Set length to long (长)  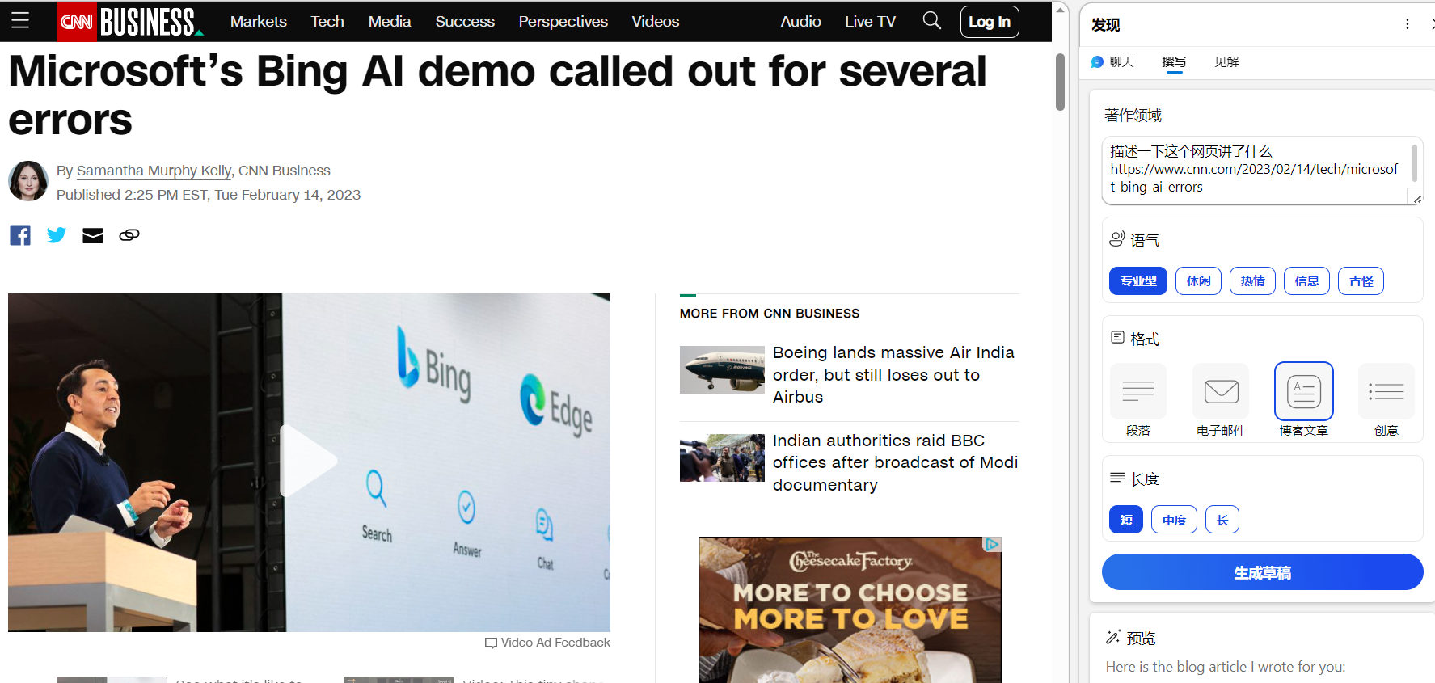tap(1222, 520)
